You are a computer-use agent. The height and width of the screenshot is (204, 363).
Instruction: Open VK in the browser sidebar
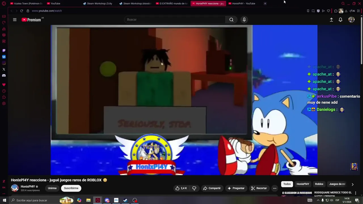4,57
